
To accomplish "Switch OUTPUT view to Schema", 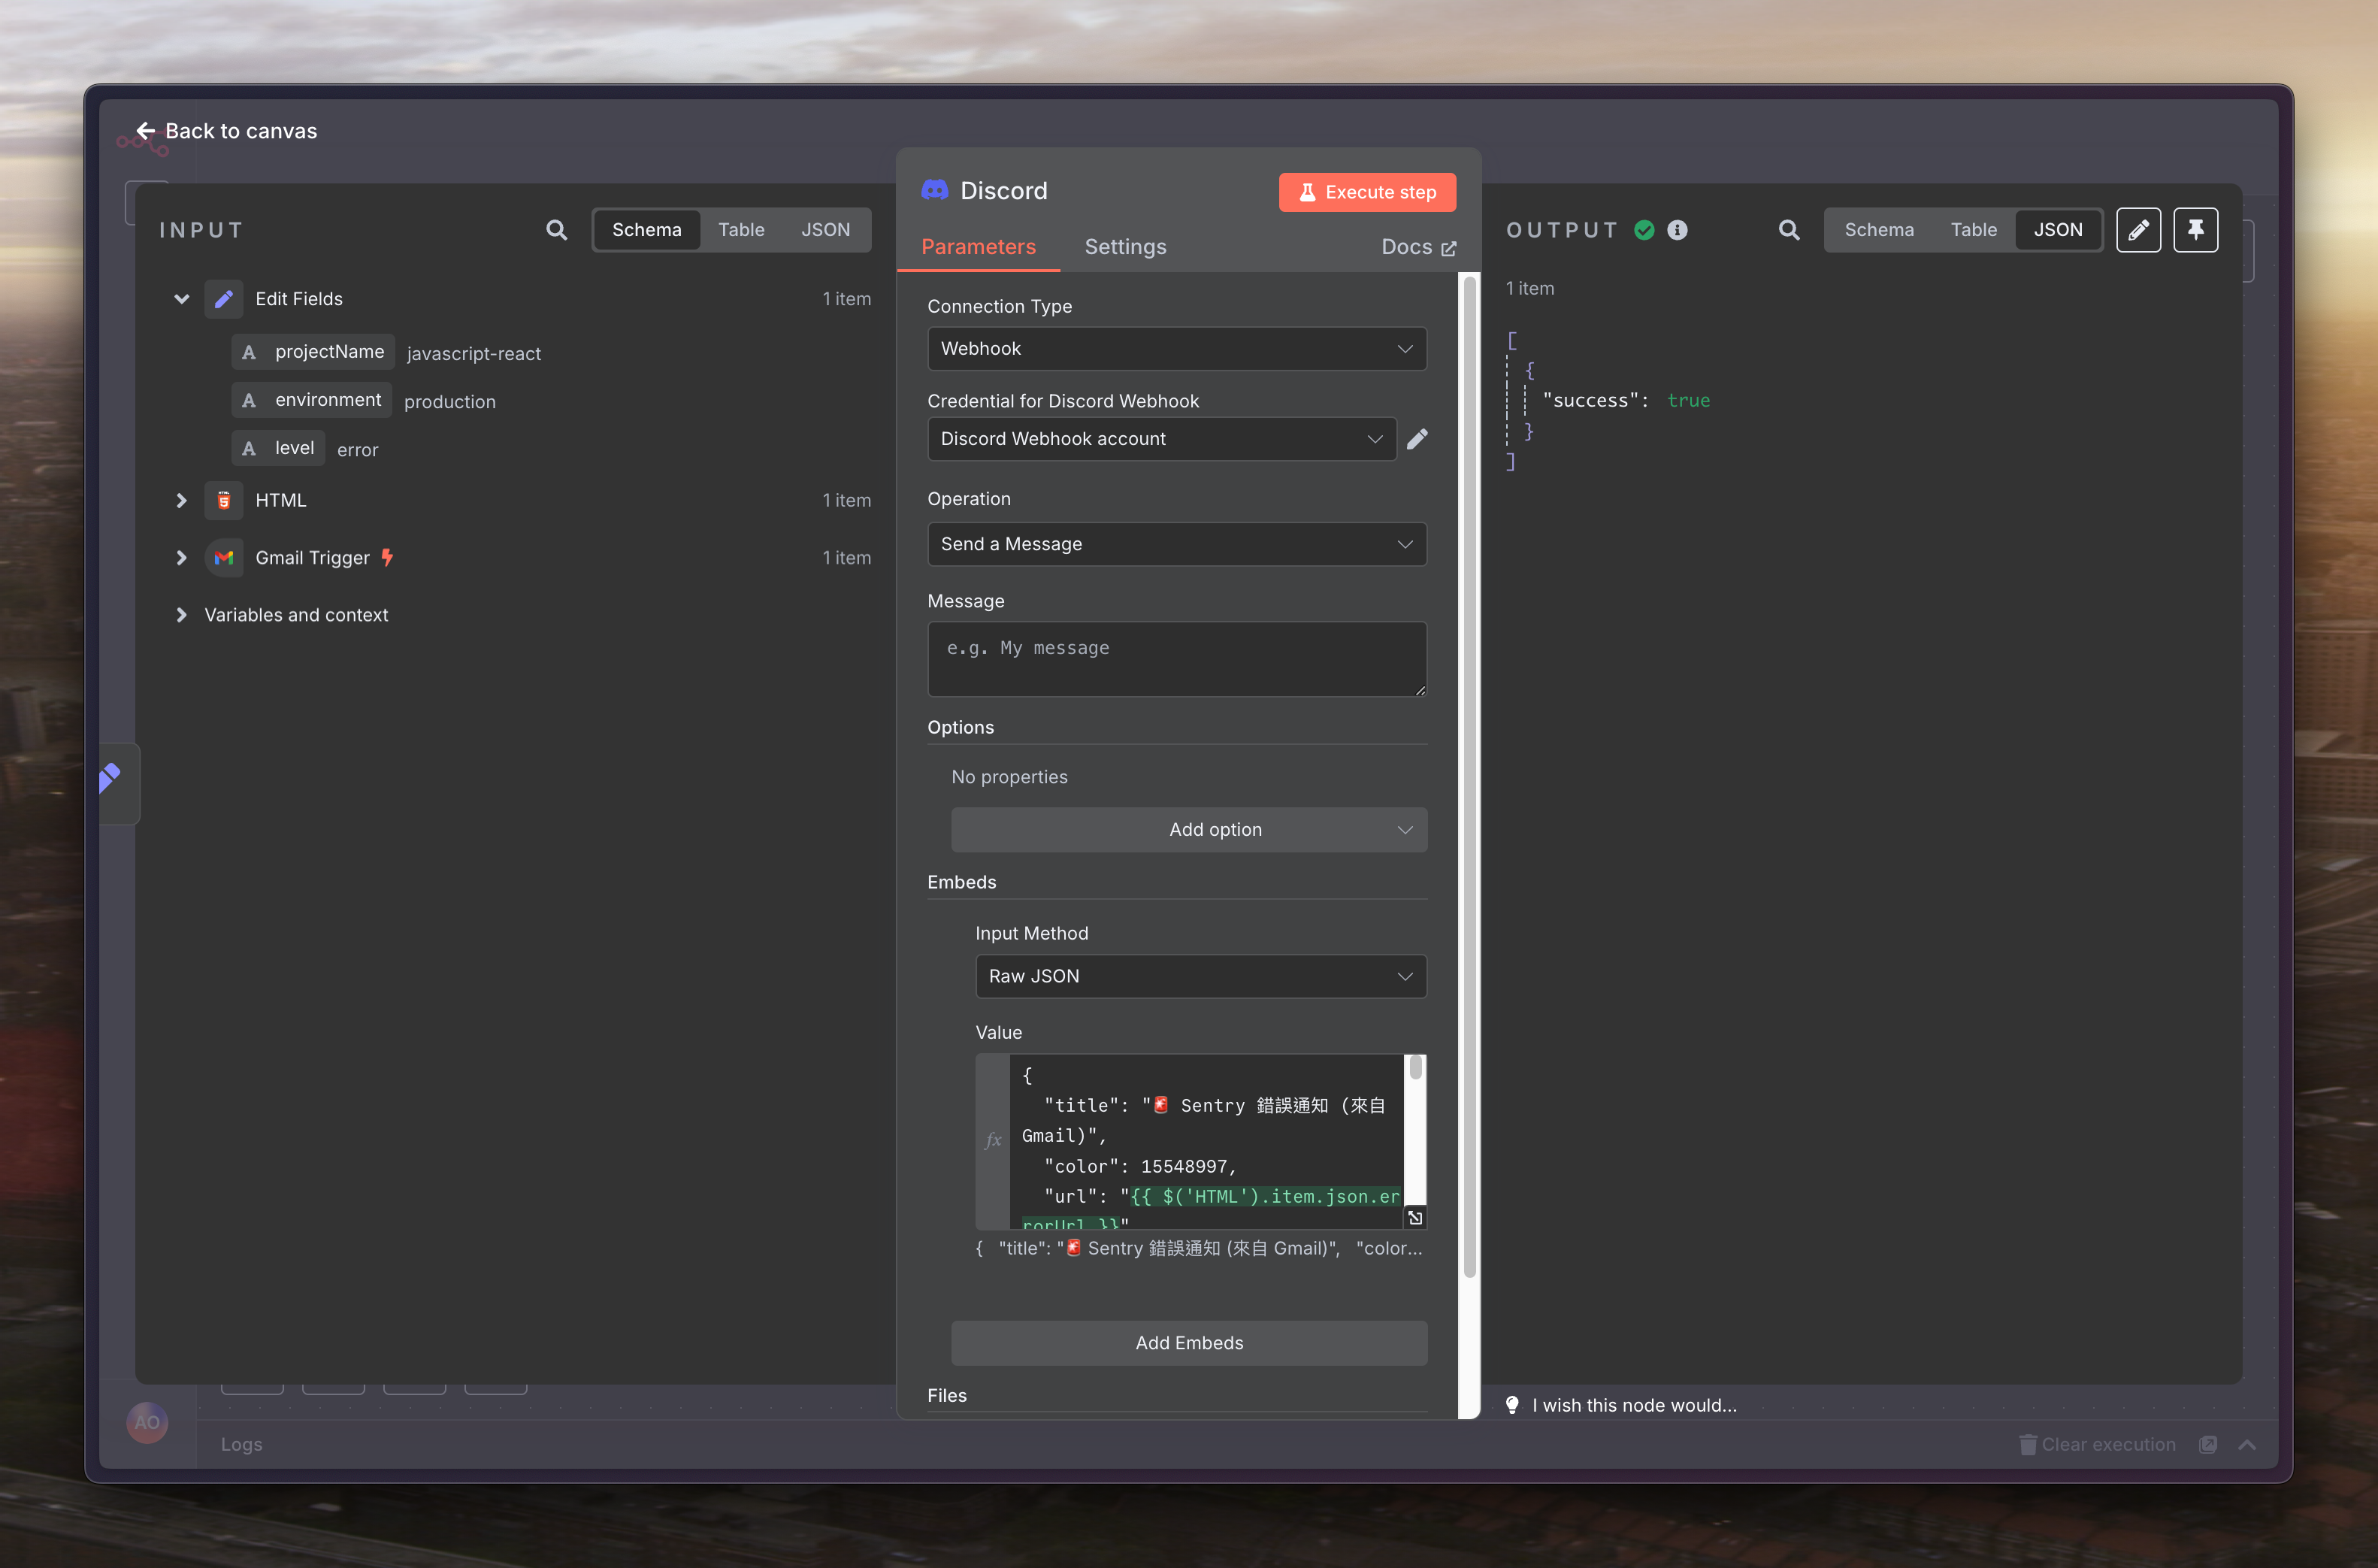I will [1878, 230].
